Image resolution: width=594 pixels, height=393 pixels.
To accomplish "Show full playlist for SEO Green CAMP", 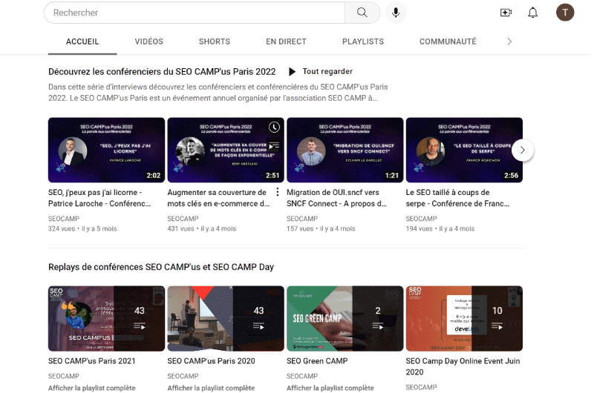I will pyautogui.click(x=330, y=388).
